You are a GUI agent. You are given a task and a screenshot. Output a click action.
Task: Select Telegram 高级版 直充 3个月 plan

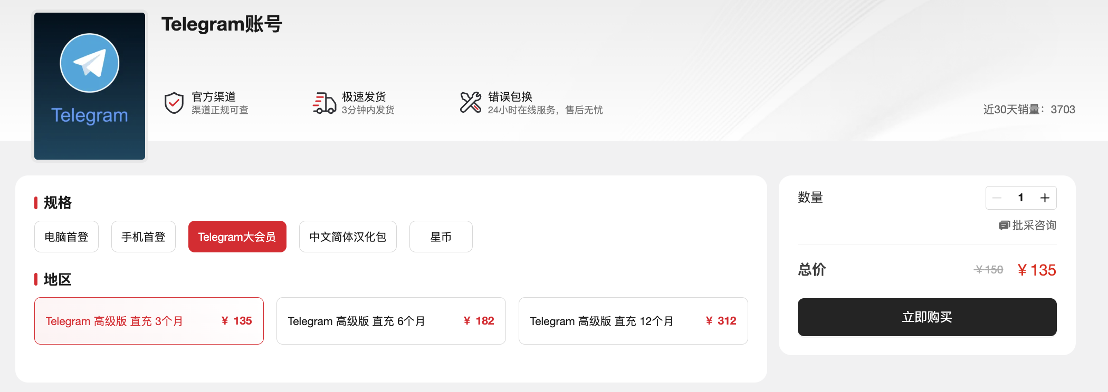click(149, 321)
